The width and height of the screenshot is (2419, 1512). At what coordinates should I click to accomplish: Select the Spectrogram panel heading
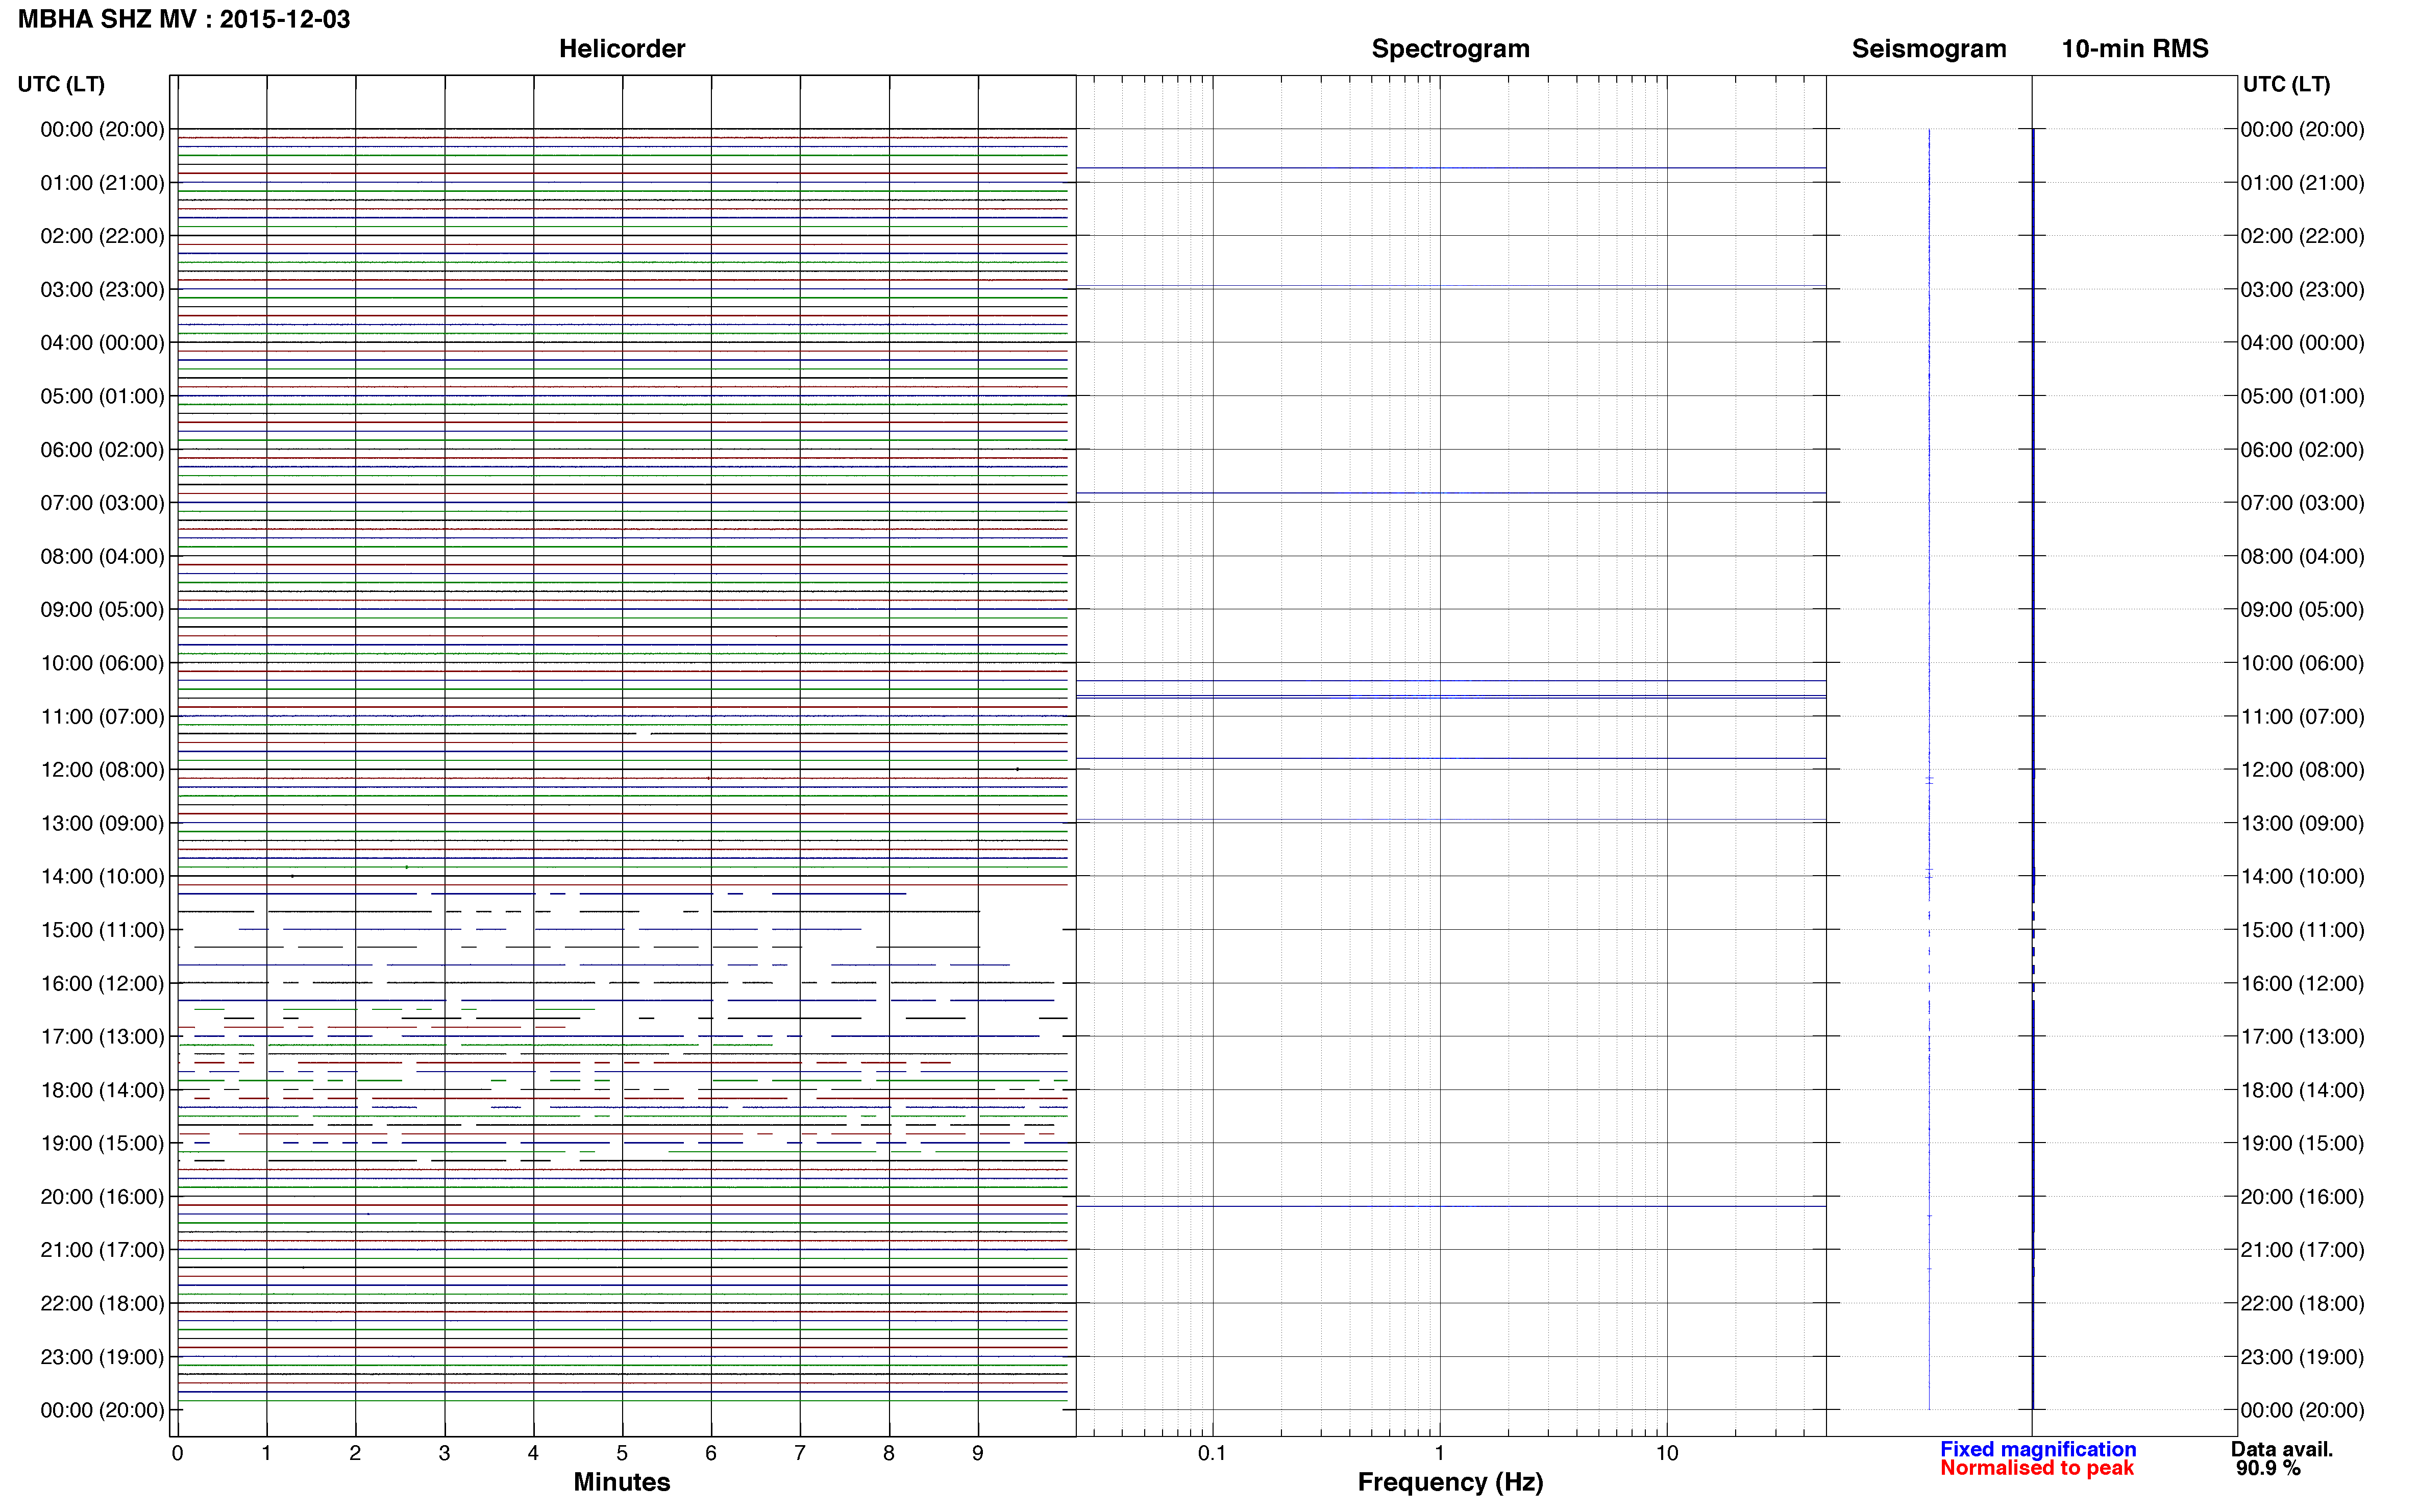click(1450, 49)
